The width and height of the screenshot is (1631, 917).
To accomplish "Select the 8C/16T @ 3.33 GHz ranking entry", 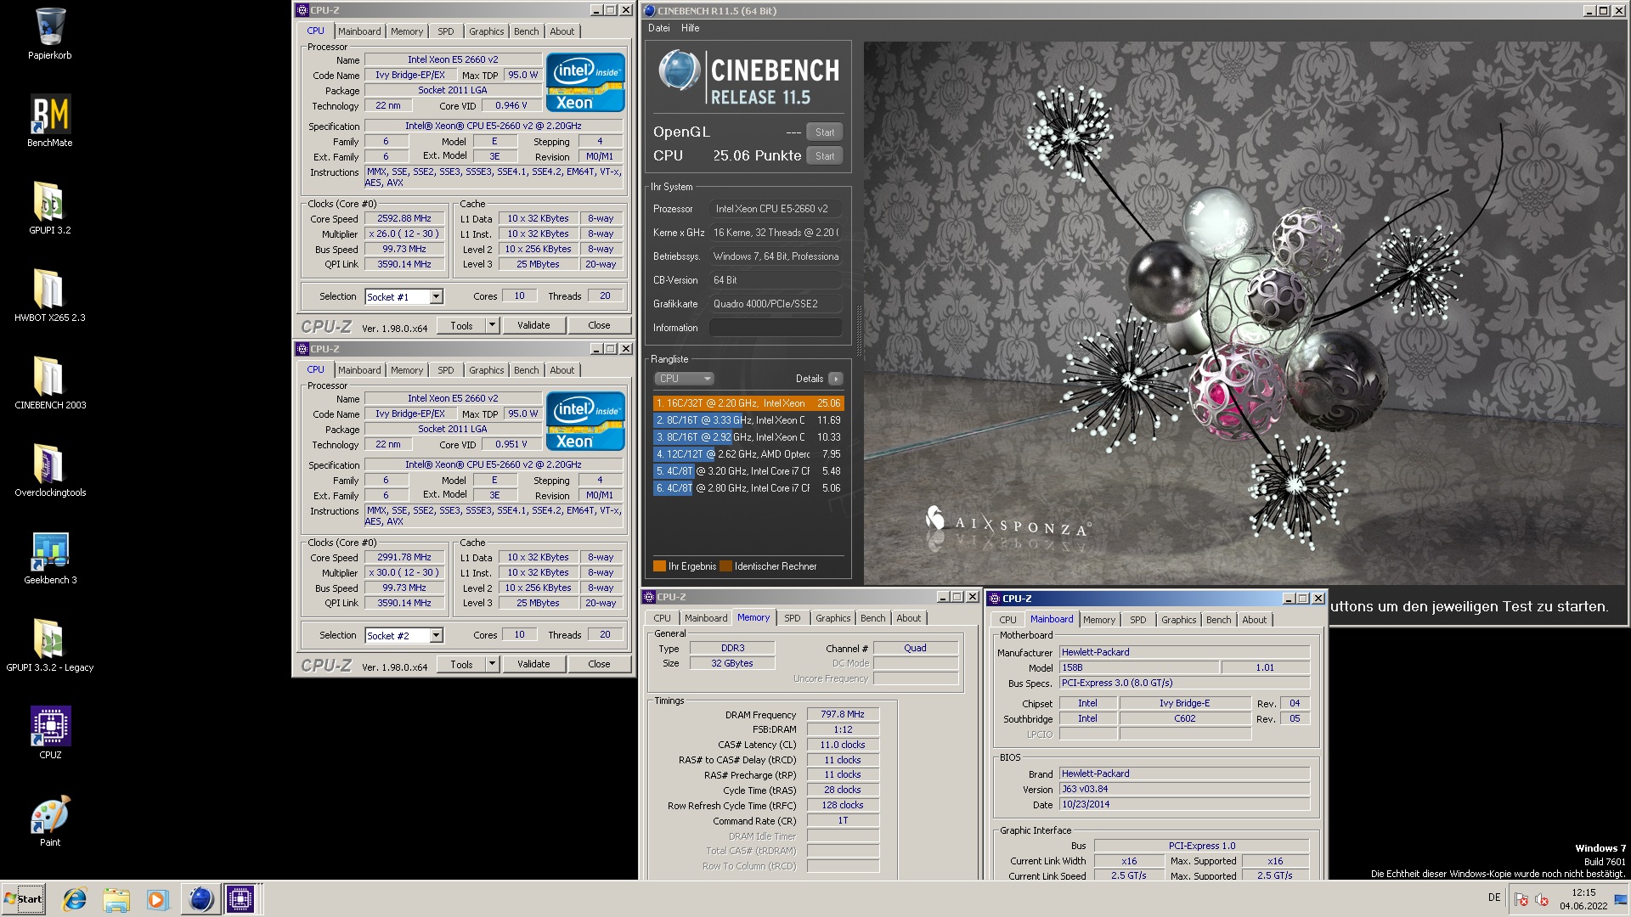I will click(748, 420).
